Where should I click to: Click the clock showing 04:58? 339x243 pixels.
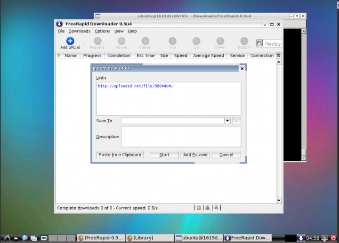coord(313,238)
